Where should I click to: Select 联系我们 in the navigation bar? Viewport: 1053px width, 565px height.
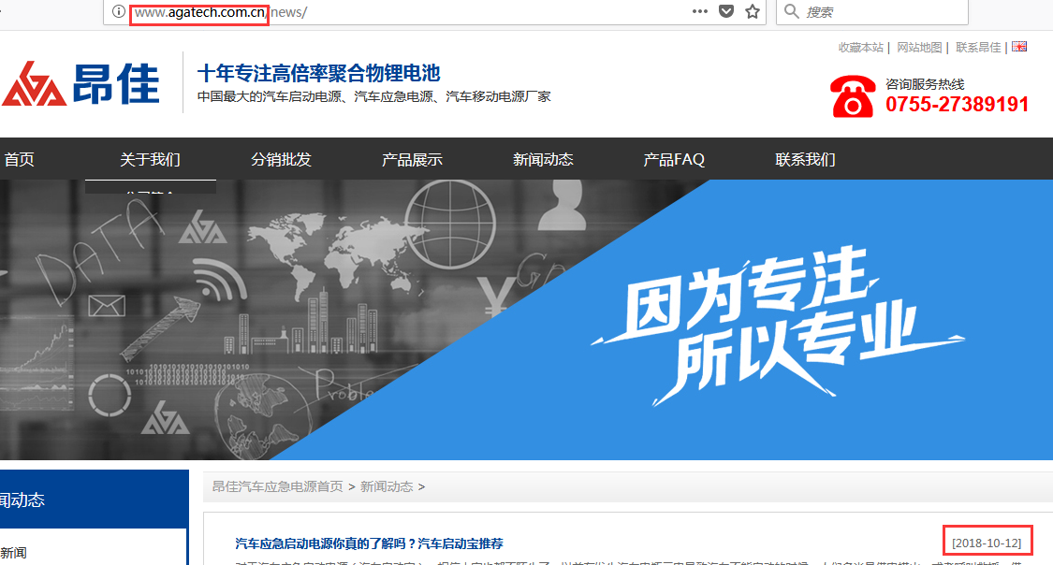coord(805,159)
